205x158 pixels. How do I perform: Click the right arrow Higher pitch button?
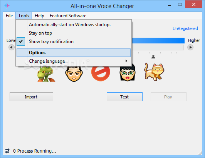click(190, 47)
